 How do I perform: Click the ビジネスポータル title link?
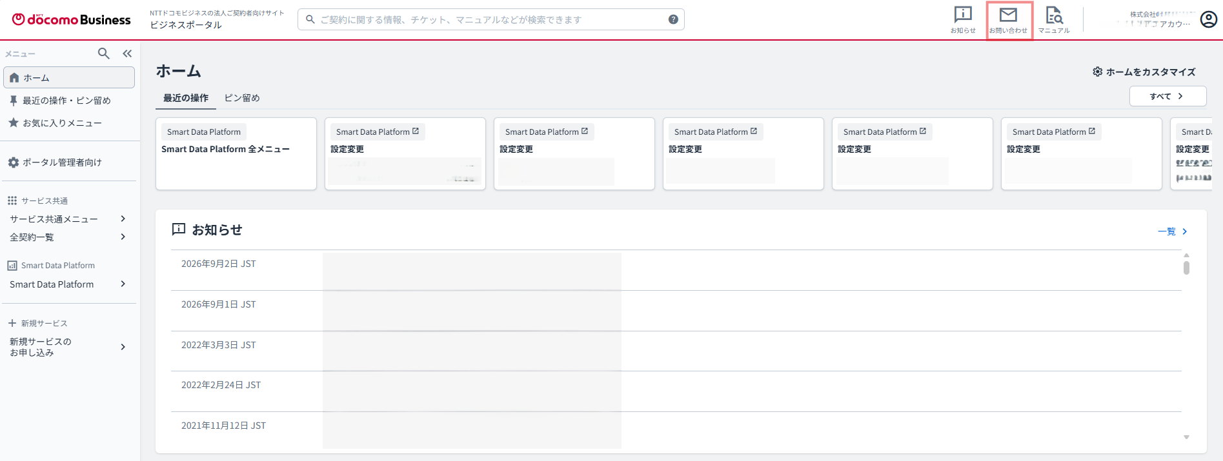pyautogui.click(x=186, y=25)
